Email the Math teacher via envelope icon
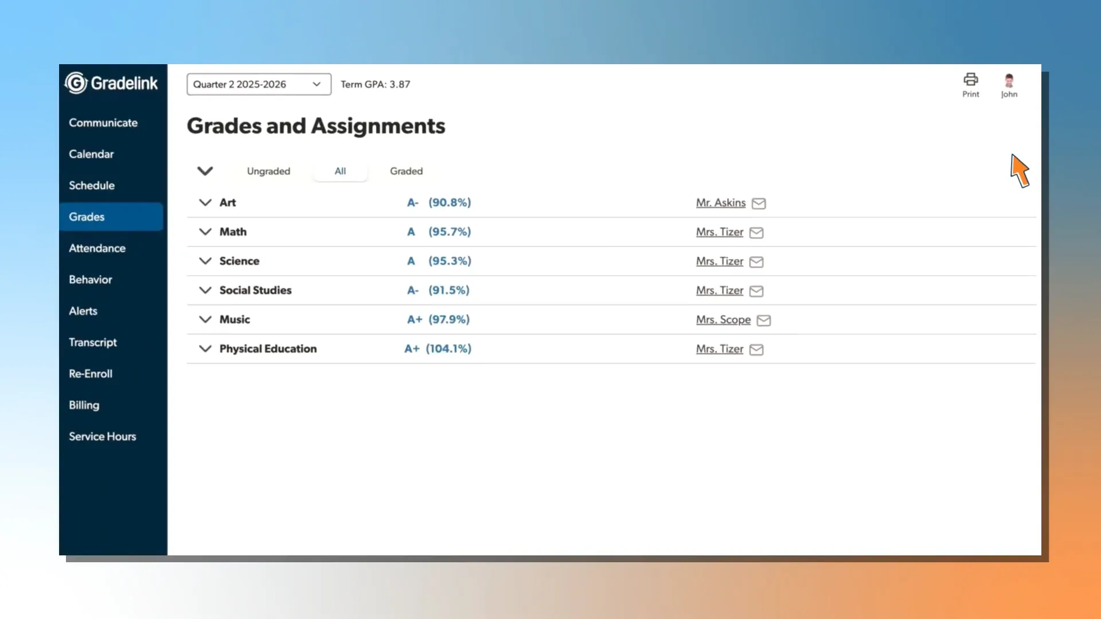This screenshot has height=619, width=1101. pyautogui.click(x=756, y=233)
